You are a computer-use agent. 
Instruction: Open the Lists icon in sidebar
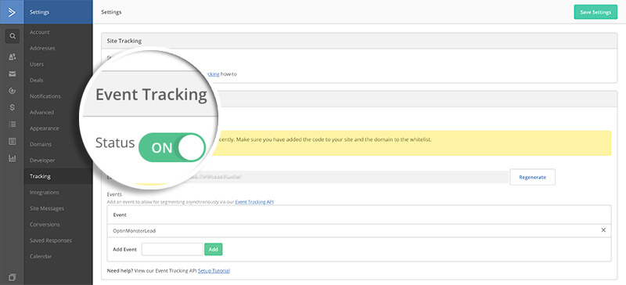tap(13, 124)
